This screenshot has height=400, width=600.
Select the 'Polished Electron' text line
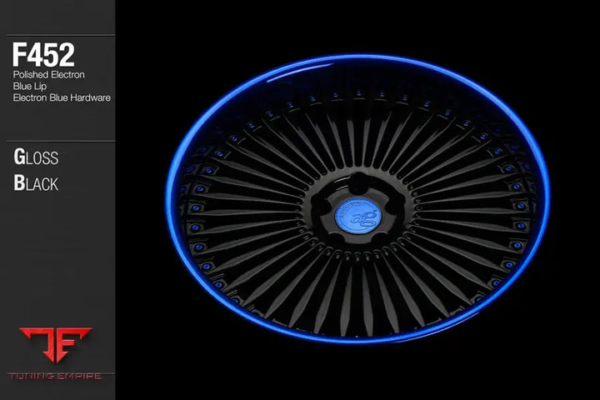point(48,74)
